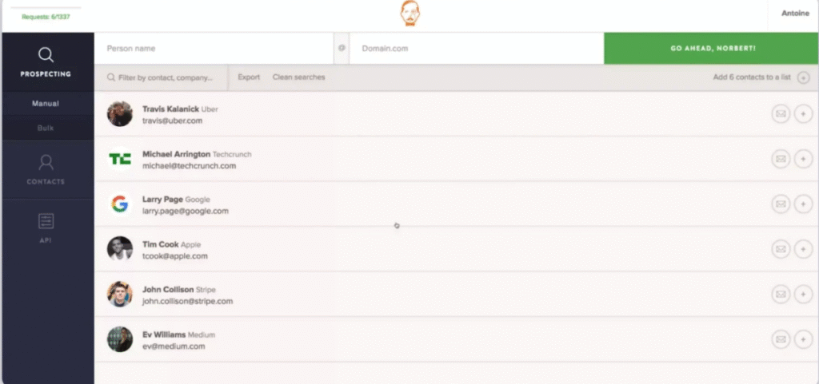Select the Manual prospecting tab

click(x=46, y=104)
